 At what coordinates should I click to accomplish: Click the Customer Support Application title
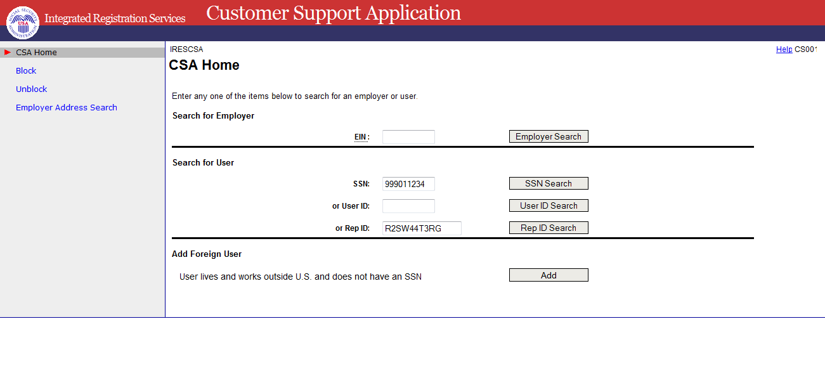334,13
